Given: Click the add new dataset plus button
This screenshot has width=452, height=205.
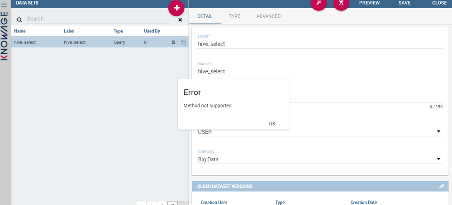Looking at the screenshot, I should 176,8.
